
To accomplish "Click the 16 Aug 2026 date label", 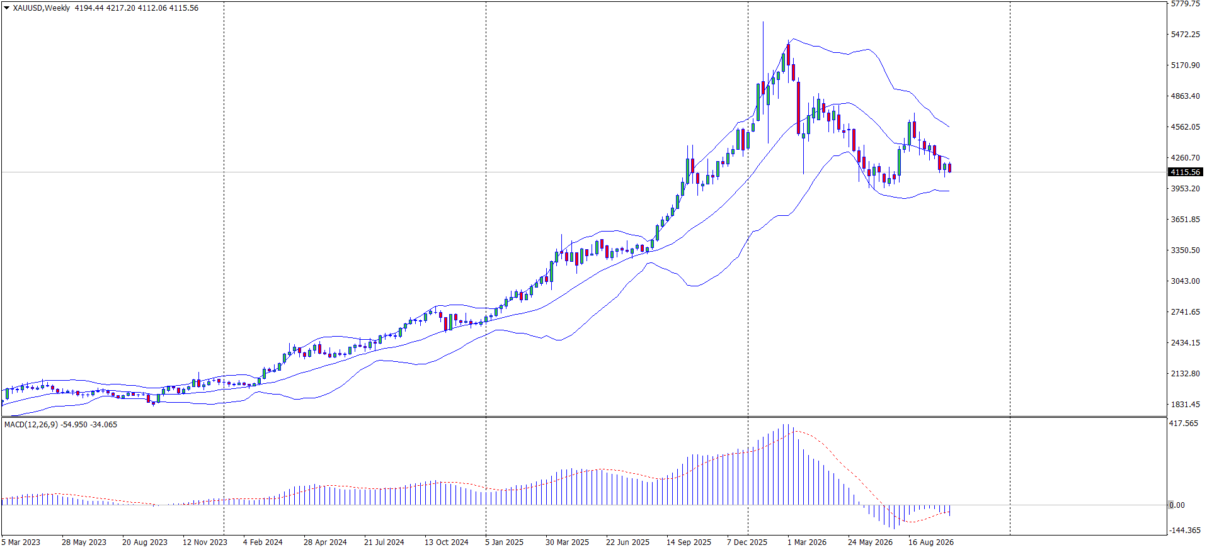I will (931, 542).
